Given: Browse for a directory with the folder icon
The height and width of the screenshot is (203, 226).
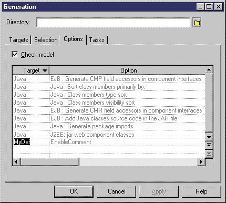Looking at the screenshot, I should click(197, 23).
